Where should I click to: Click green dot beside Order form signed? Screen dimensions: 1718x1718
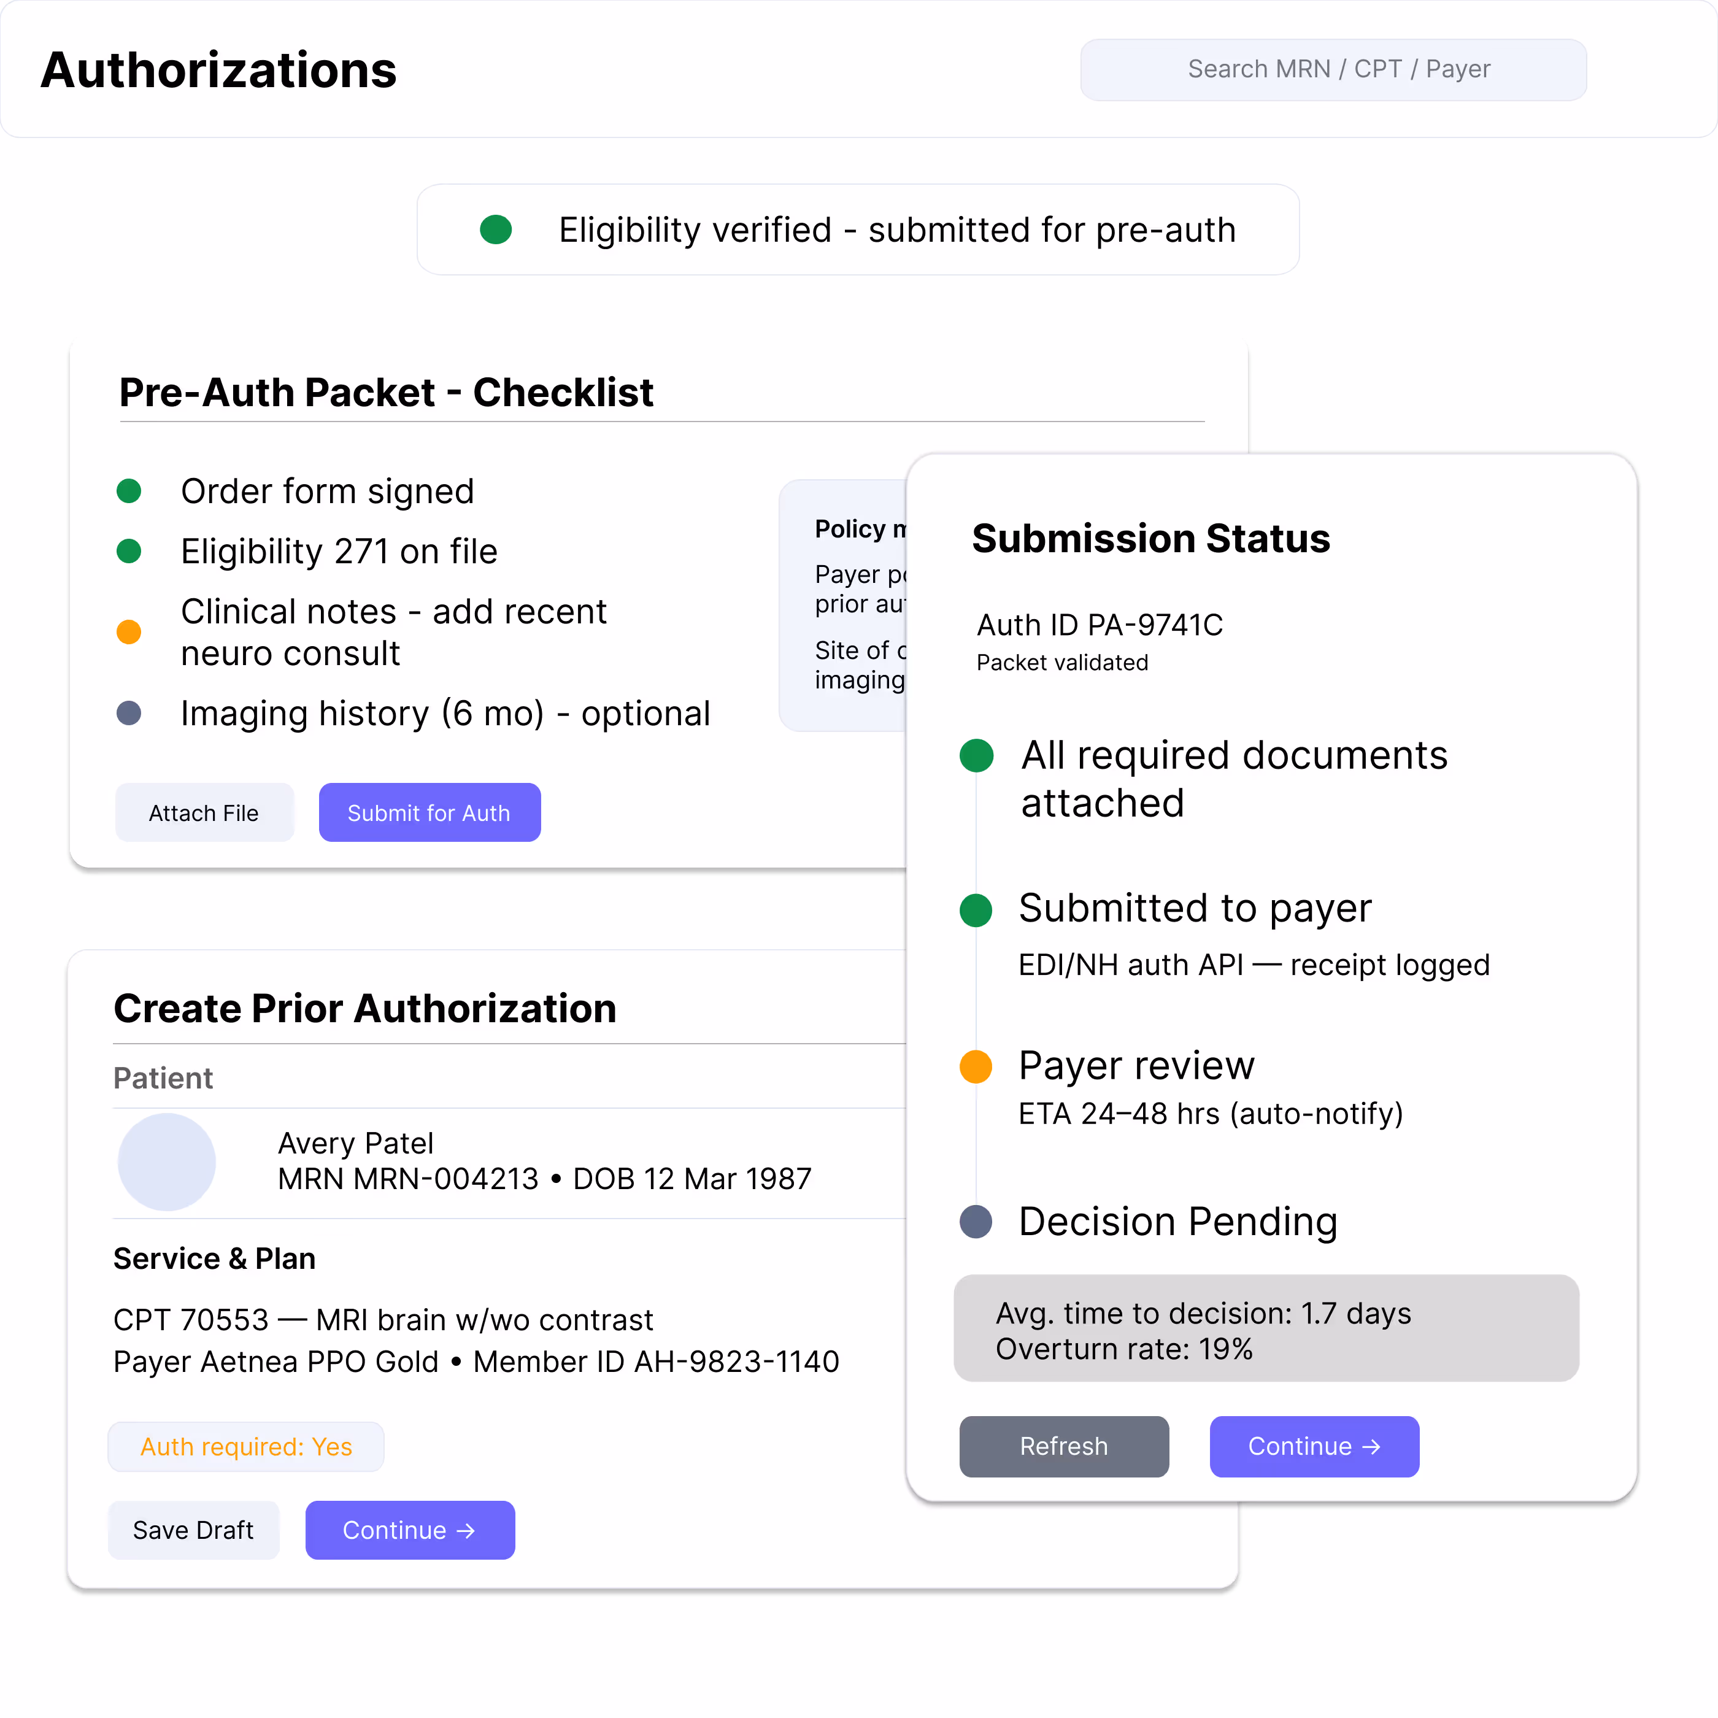(129, 491)
